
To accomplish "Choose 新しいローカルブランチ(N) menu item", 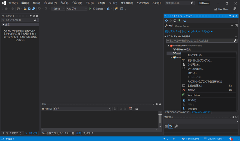I will (208, 60).
